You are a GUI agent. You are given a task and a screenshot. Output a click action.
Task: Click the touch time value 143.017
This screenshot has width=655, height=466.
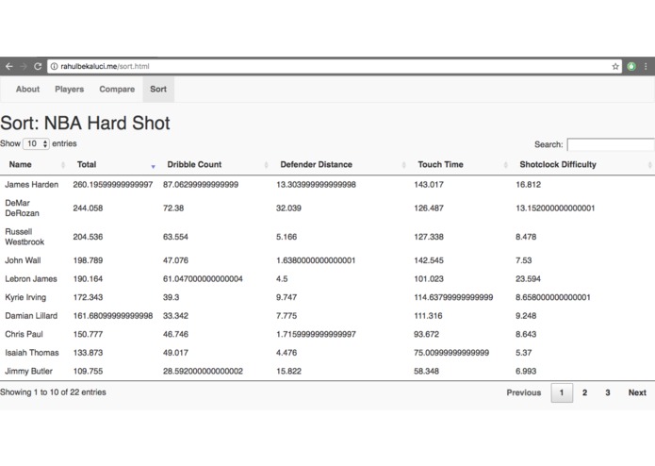coord(429,185)
